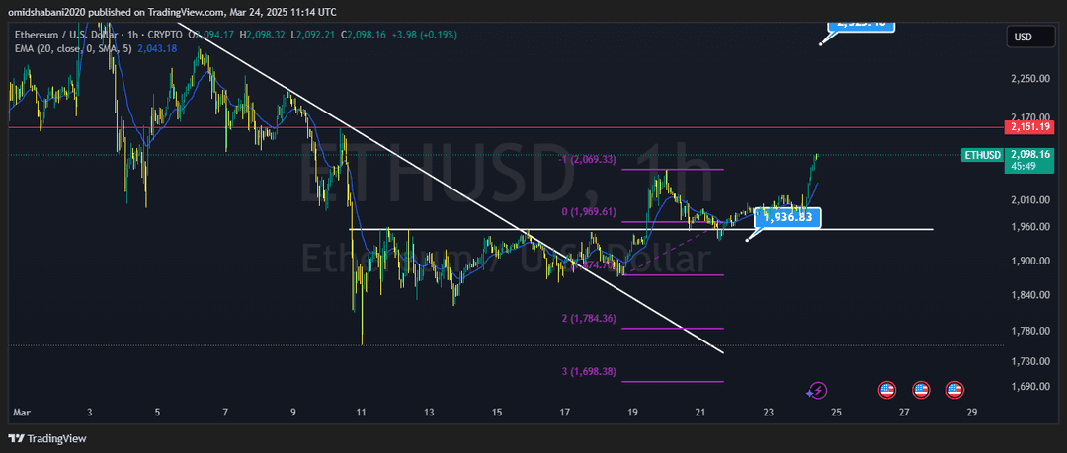1067x453 pixels.
Task: Click the Mar label on the date axis
Action: click(x=20, y=413)
